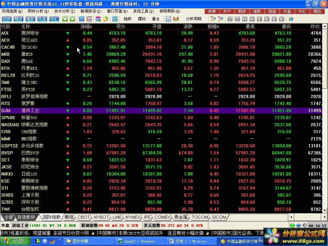Switch to the TOCOM tab
Screen dimensions: 328x246
200,217
